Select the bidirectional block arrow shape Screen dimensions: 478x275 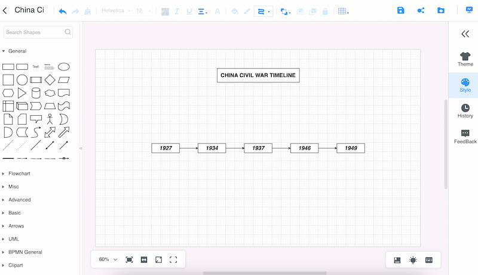click(50, 132)
